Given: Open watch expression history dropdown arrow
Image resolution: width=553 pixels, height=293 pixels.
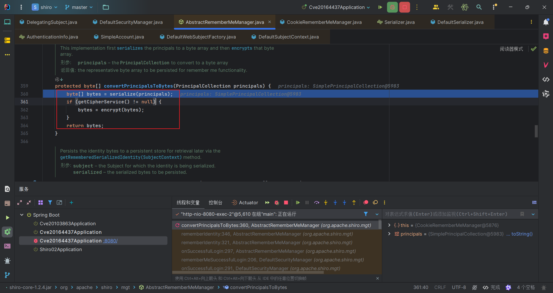Looking at the screenshot, I should click(533, 214).
